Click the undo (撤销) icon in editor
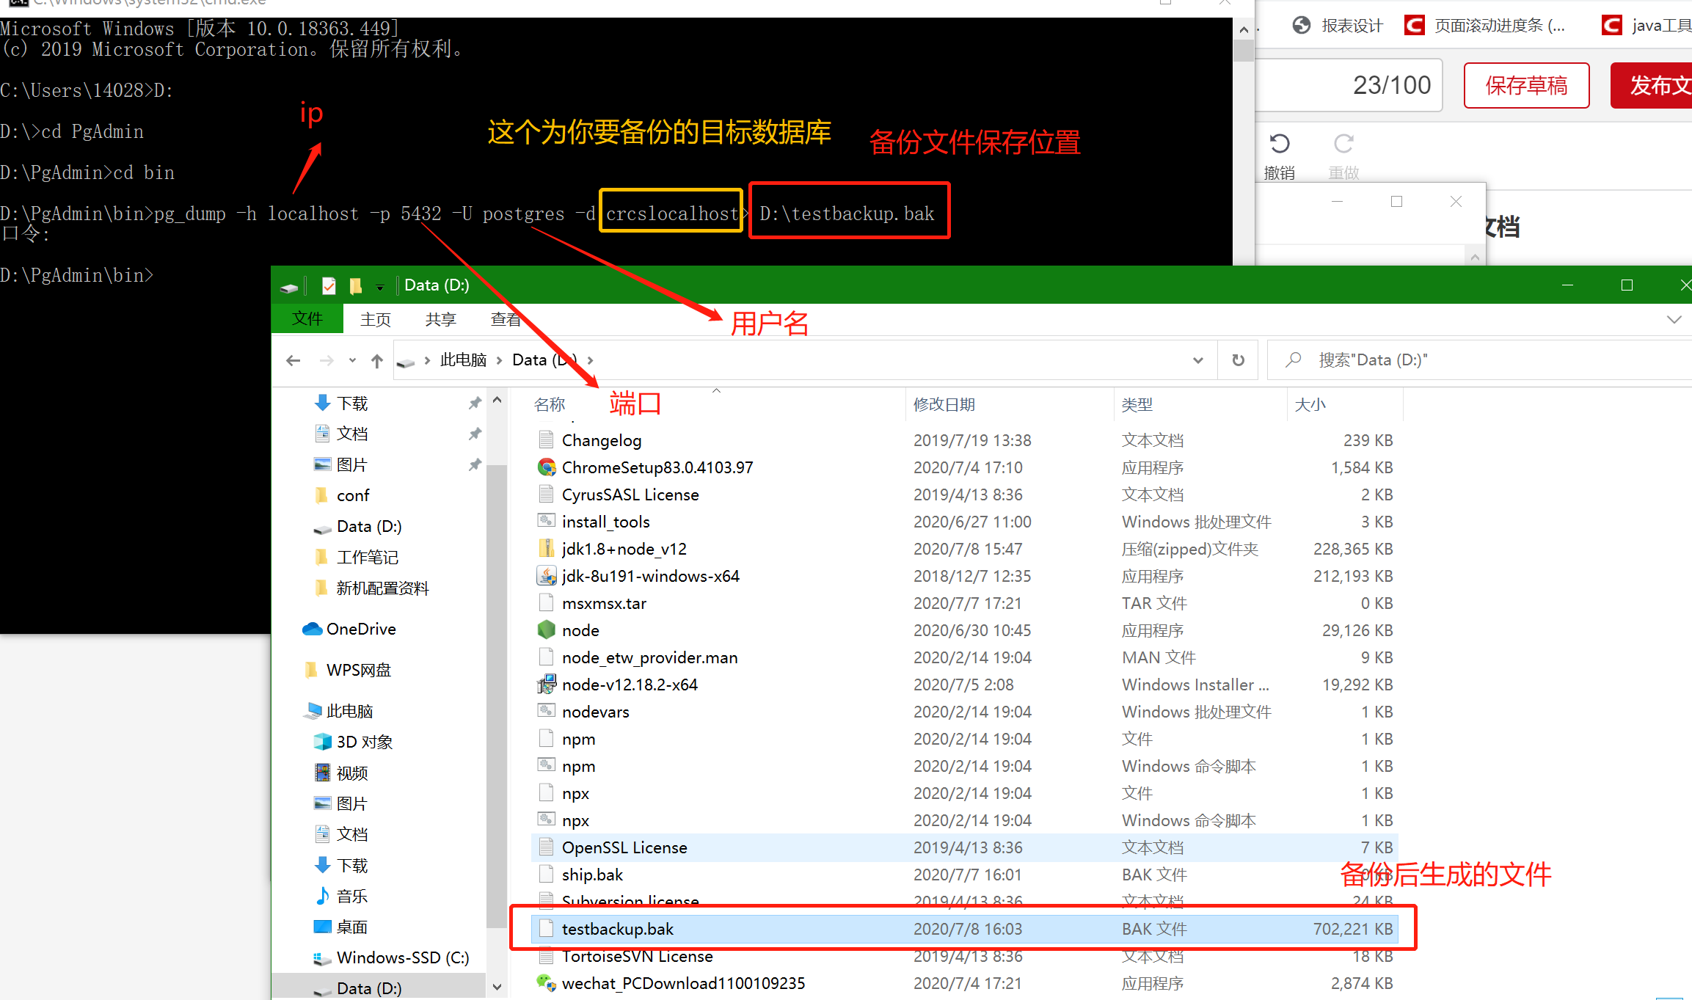Screen dimensions: 1692x1000 [x=1280, y=144]
